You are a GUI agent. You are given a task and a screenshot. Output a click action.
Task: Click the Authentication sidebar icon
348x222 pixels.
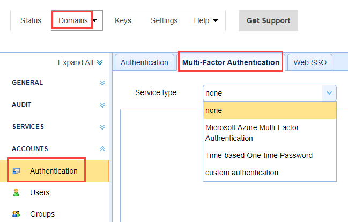coord(16,171)
